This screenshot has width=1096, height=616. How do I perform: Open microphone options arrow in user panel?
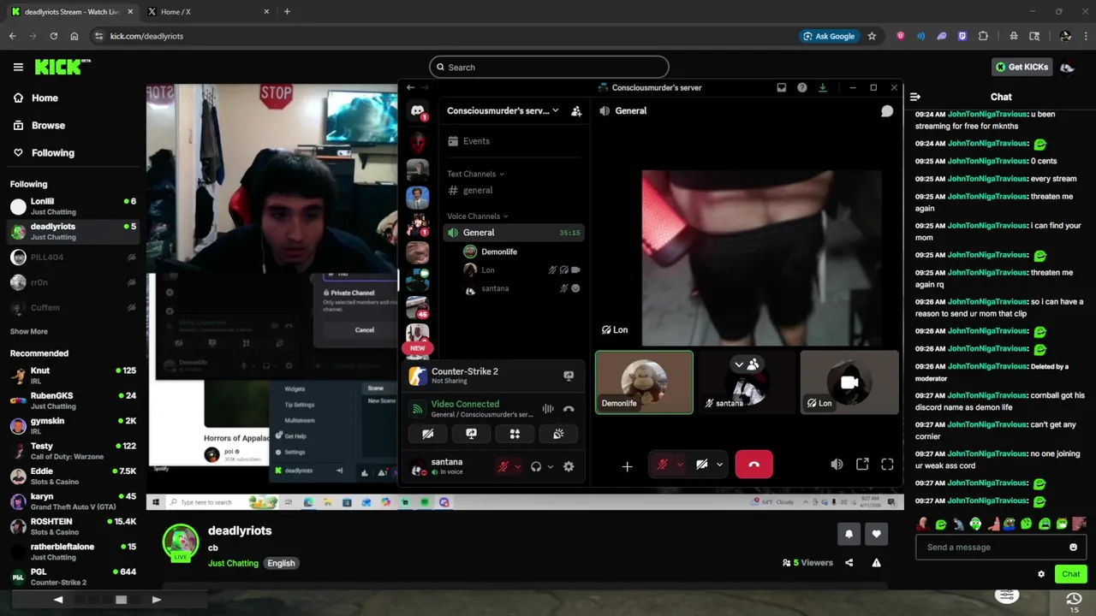pos(517,466)
